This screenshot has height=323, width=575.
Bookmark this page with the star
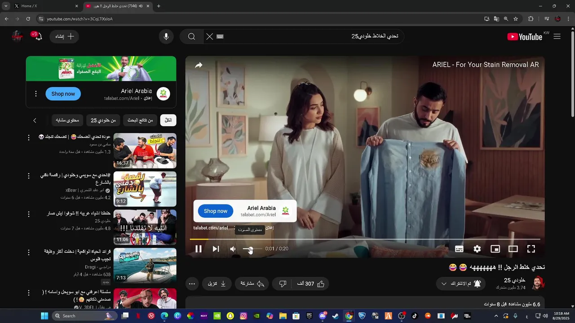(516, 19)
